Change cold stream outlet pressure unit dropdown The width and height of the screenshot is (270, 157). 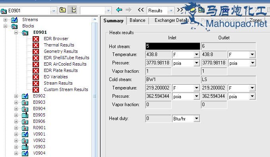(252, 96)
